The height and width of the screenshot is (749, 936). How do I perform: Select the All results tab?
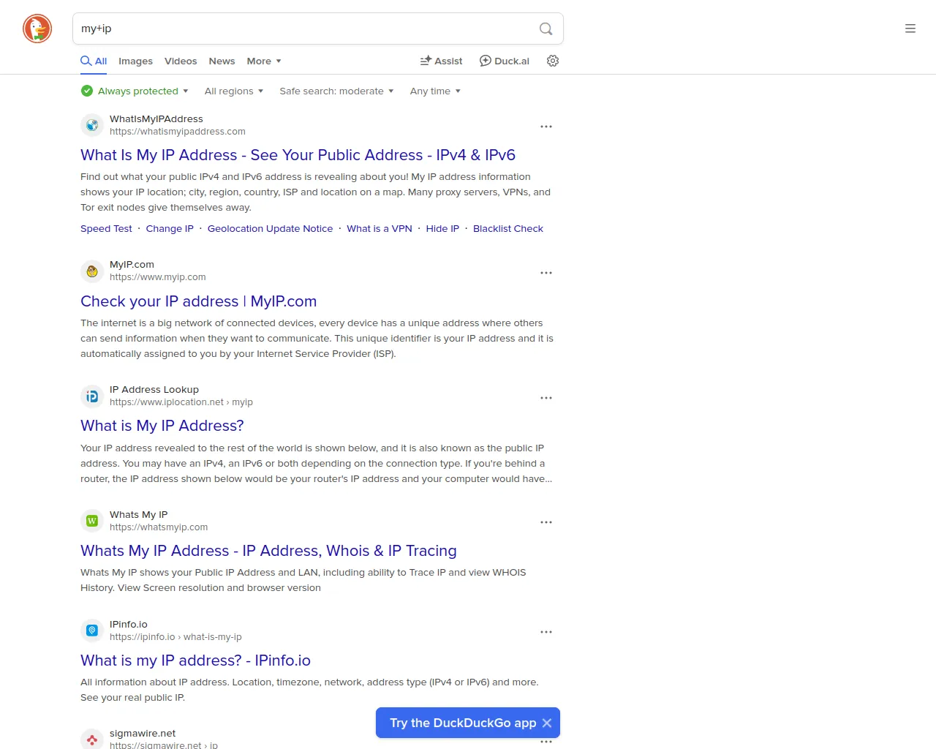pyautogui.click(x=94, y=61)
